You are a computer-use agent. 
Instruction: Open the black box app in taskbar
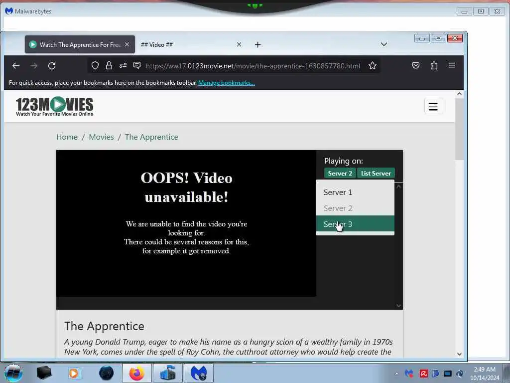pyautogui.click(x=44, y=373)
